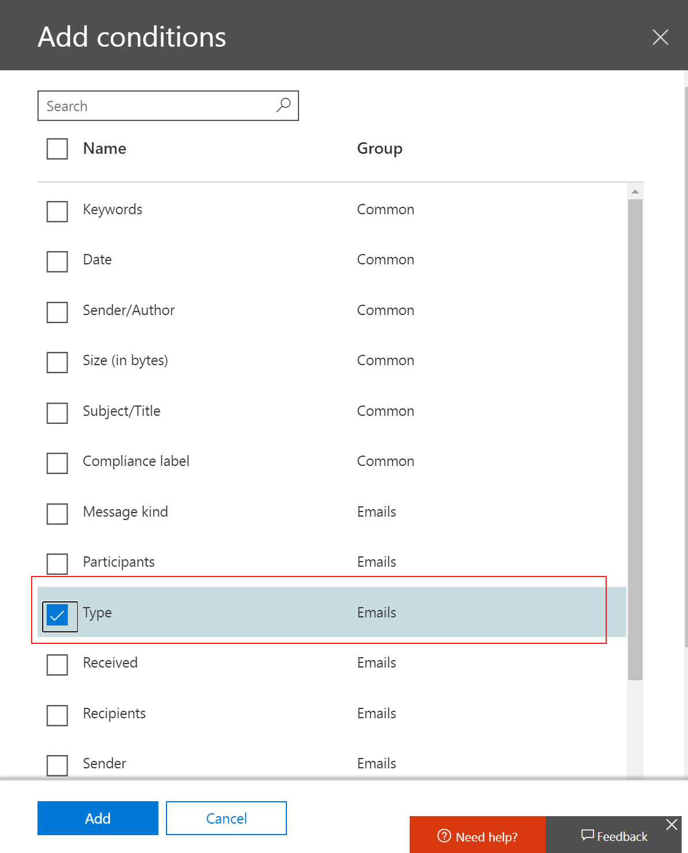Dismiss the Feedback bar close icon
The image size is (688, 853).
[x=671, y=824]
